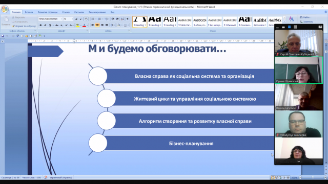Screen dimensions: 328x184
Task: Apply Обычный style
Action: coord(230,21)
